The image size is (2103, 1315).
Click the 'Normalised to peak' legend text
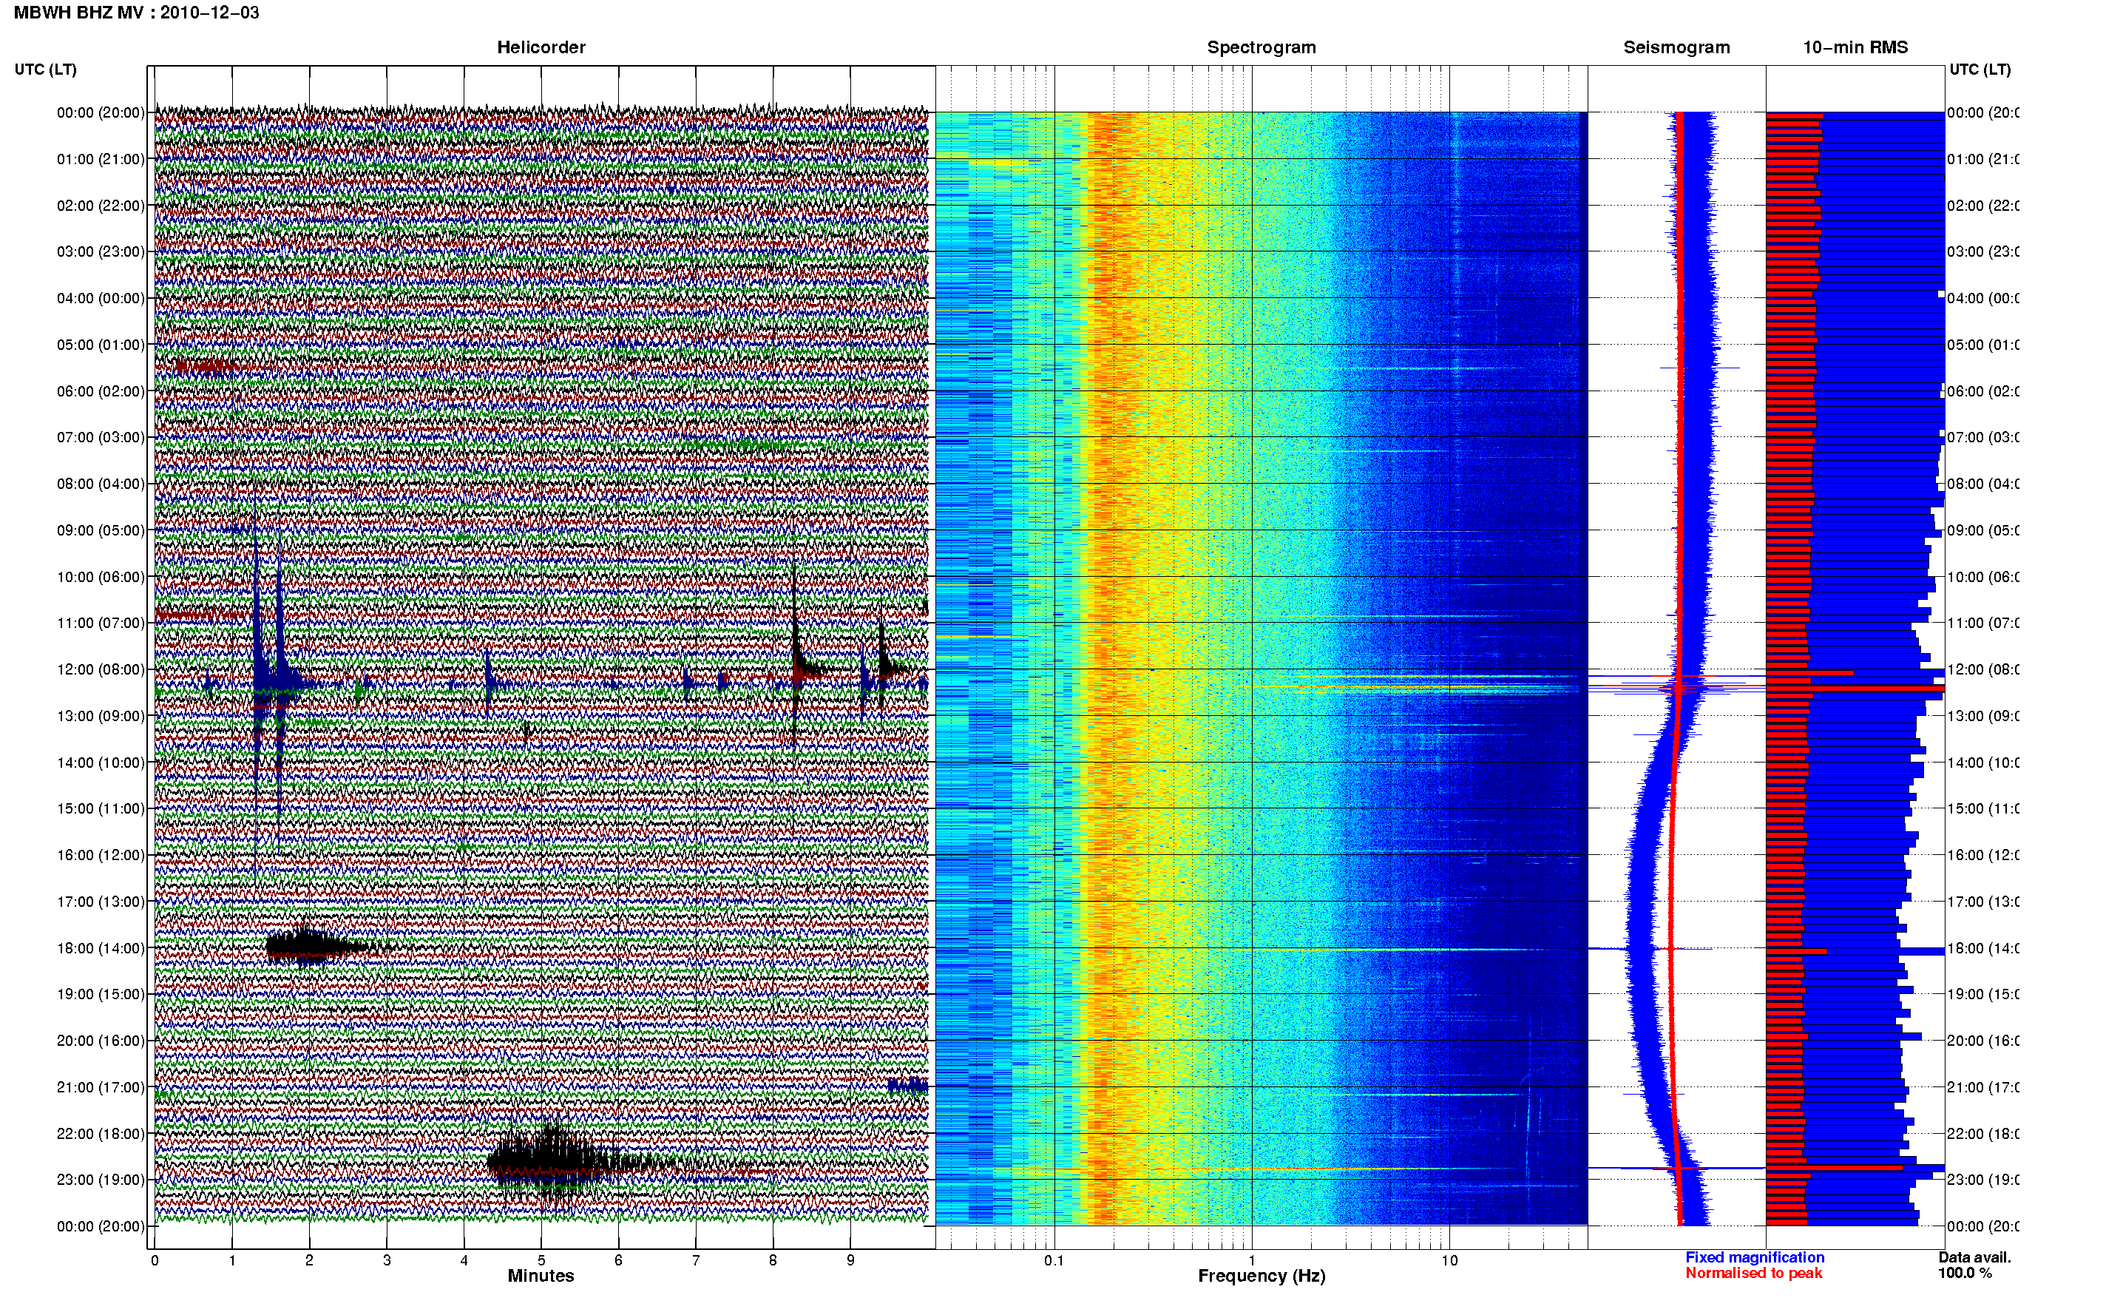point(1753,1274)
